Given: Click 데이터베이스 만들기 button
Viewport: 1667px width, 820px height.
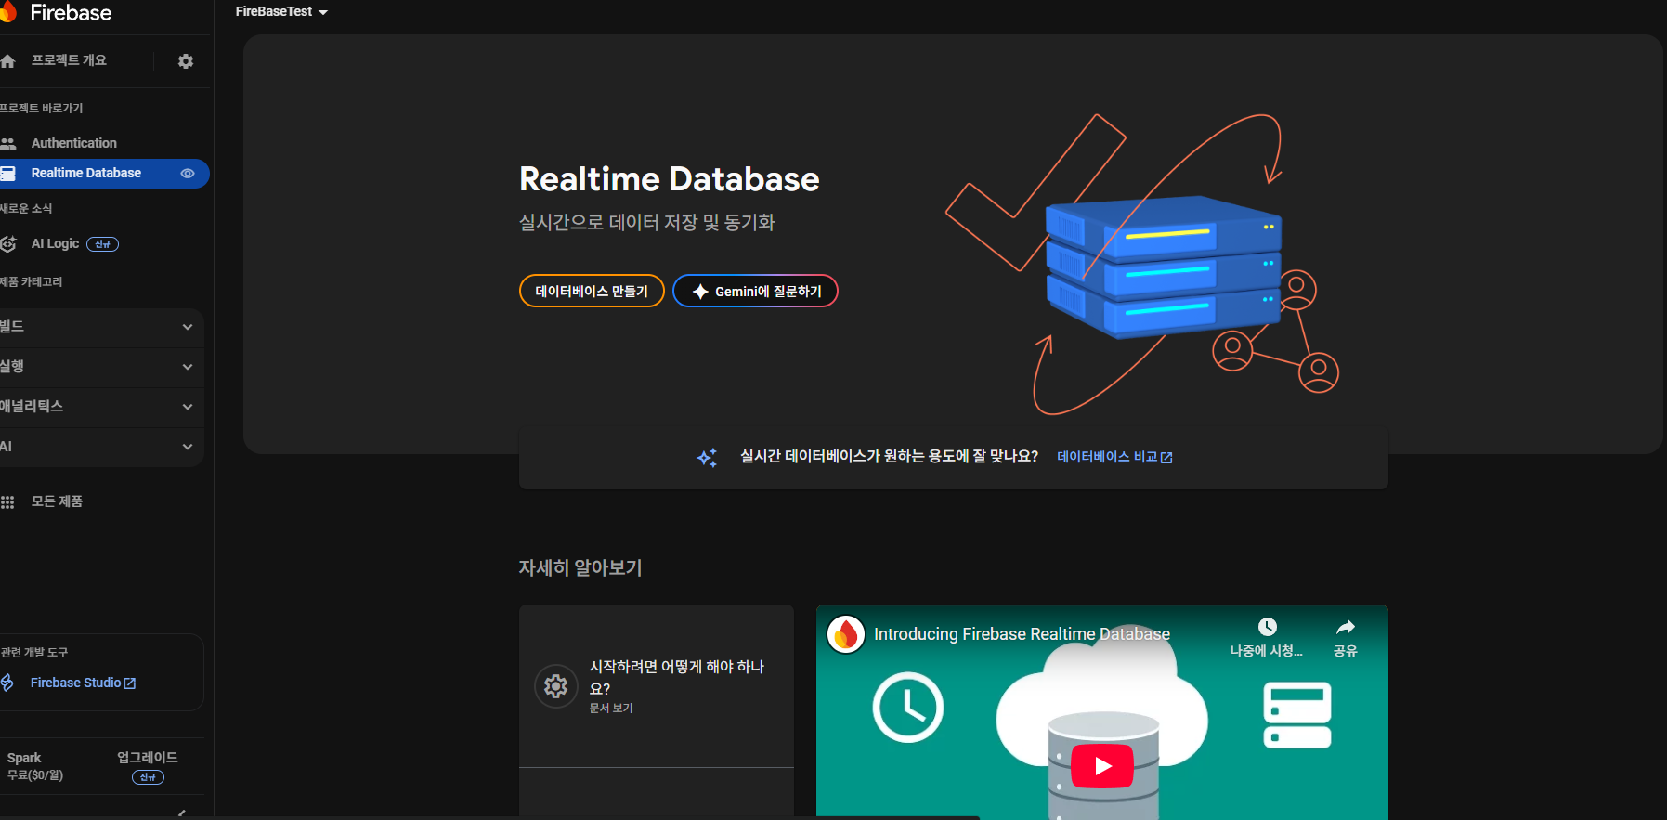Looking at the screenshot, I should 592,291.
